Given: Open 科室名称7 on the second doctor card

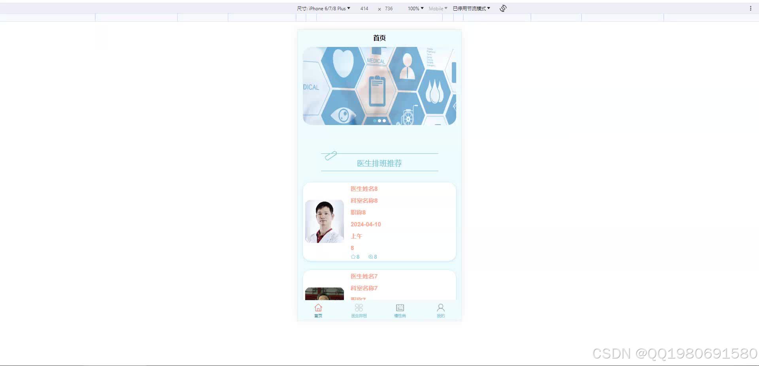Looking at the screenshot, I should coord(363,288).
